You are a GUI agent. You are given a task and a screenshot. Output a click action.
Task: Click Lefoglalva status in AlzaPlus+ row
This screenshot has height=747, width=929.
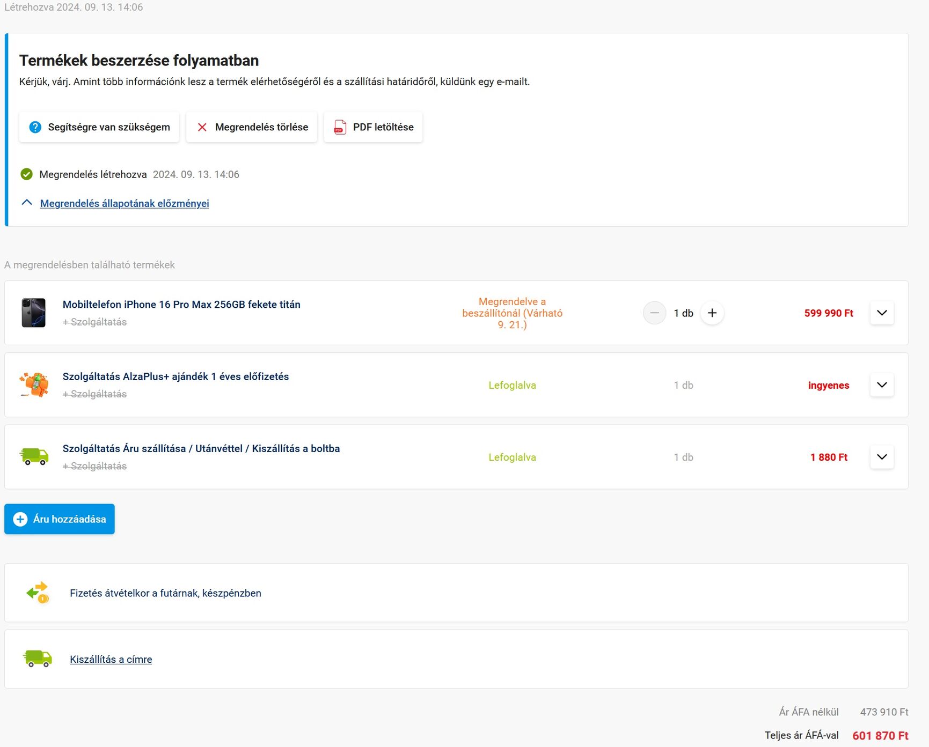tap(513, 386)
